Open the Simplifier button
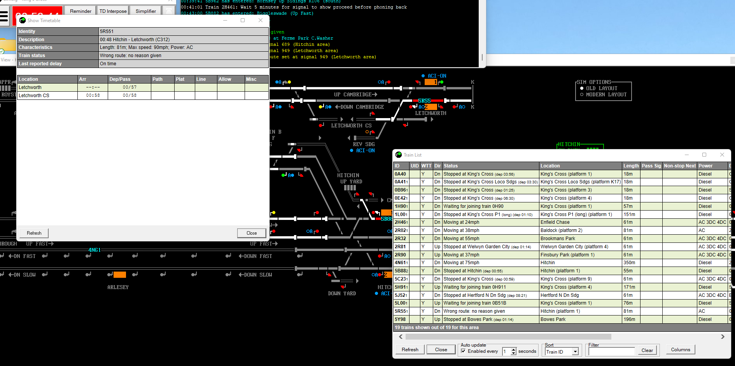Screen dimensions: 735x366 click(x=146, y=11)
